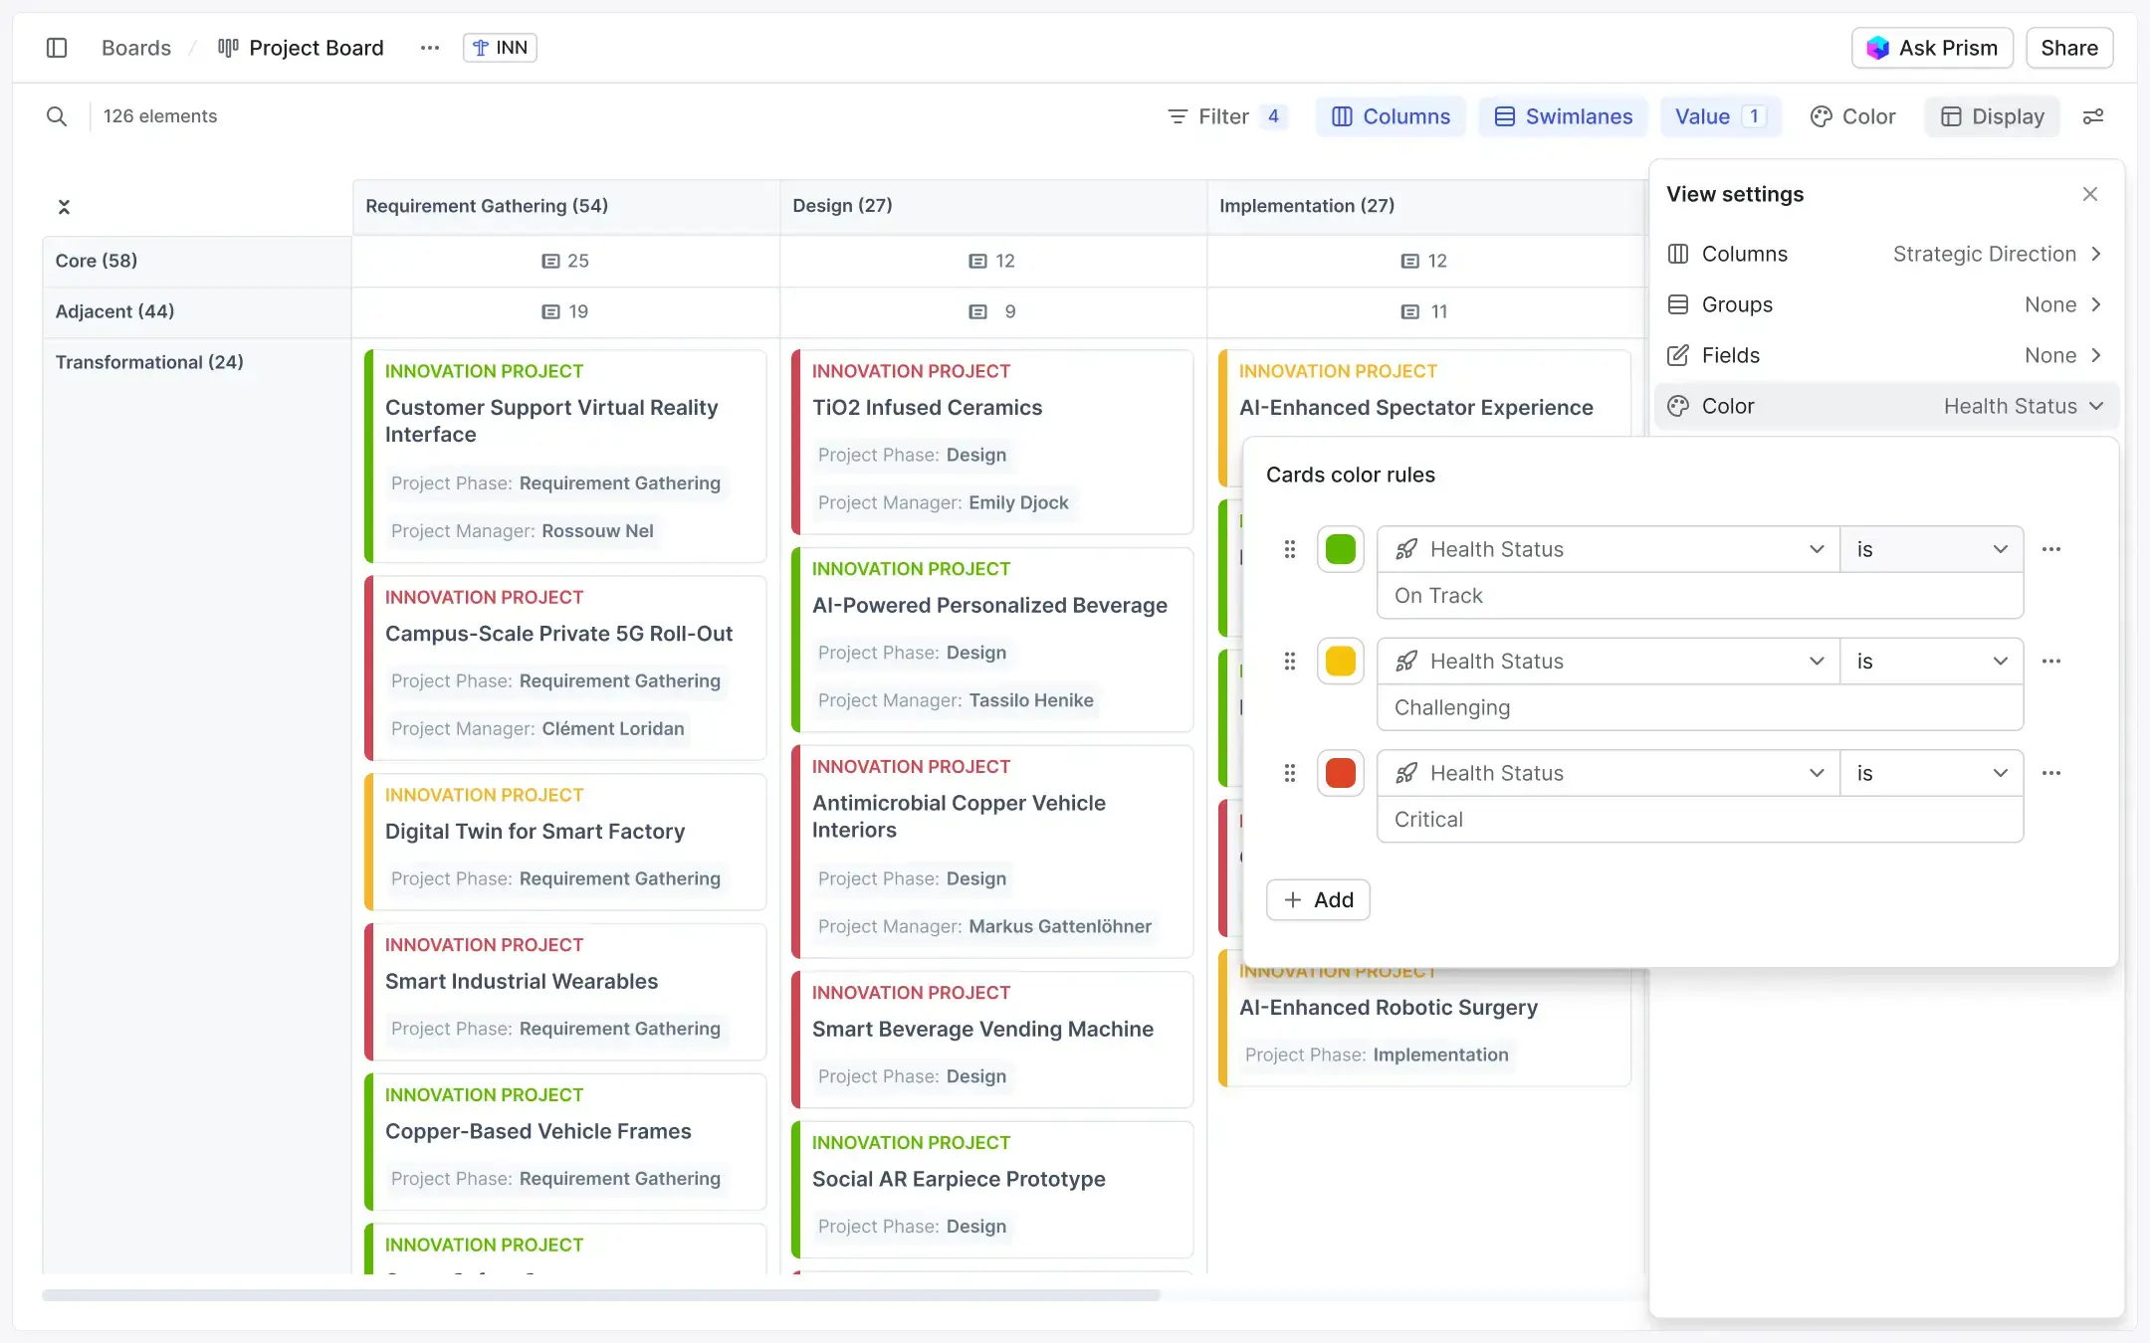Screen dimensions: 2150x1343
Task: Click the green color swatch
Action: click(x=1340, y=549)
